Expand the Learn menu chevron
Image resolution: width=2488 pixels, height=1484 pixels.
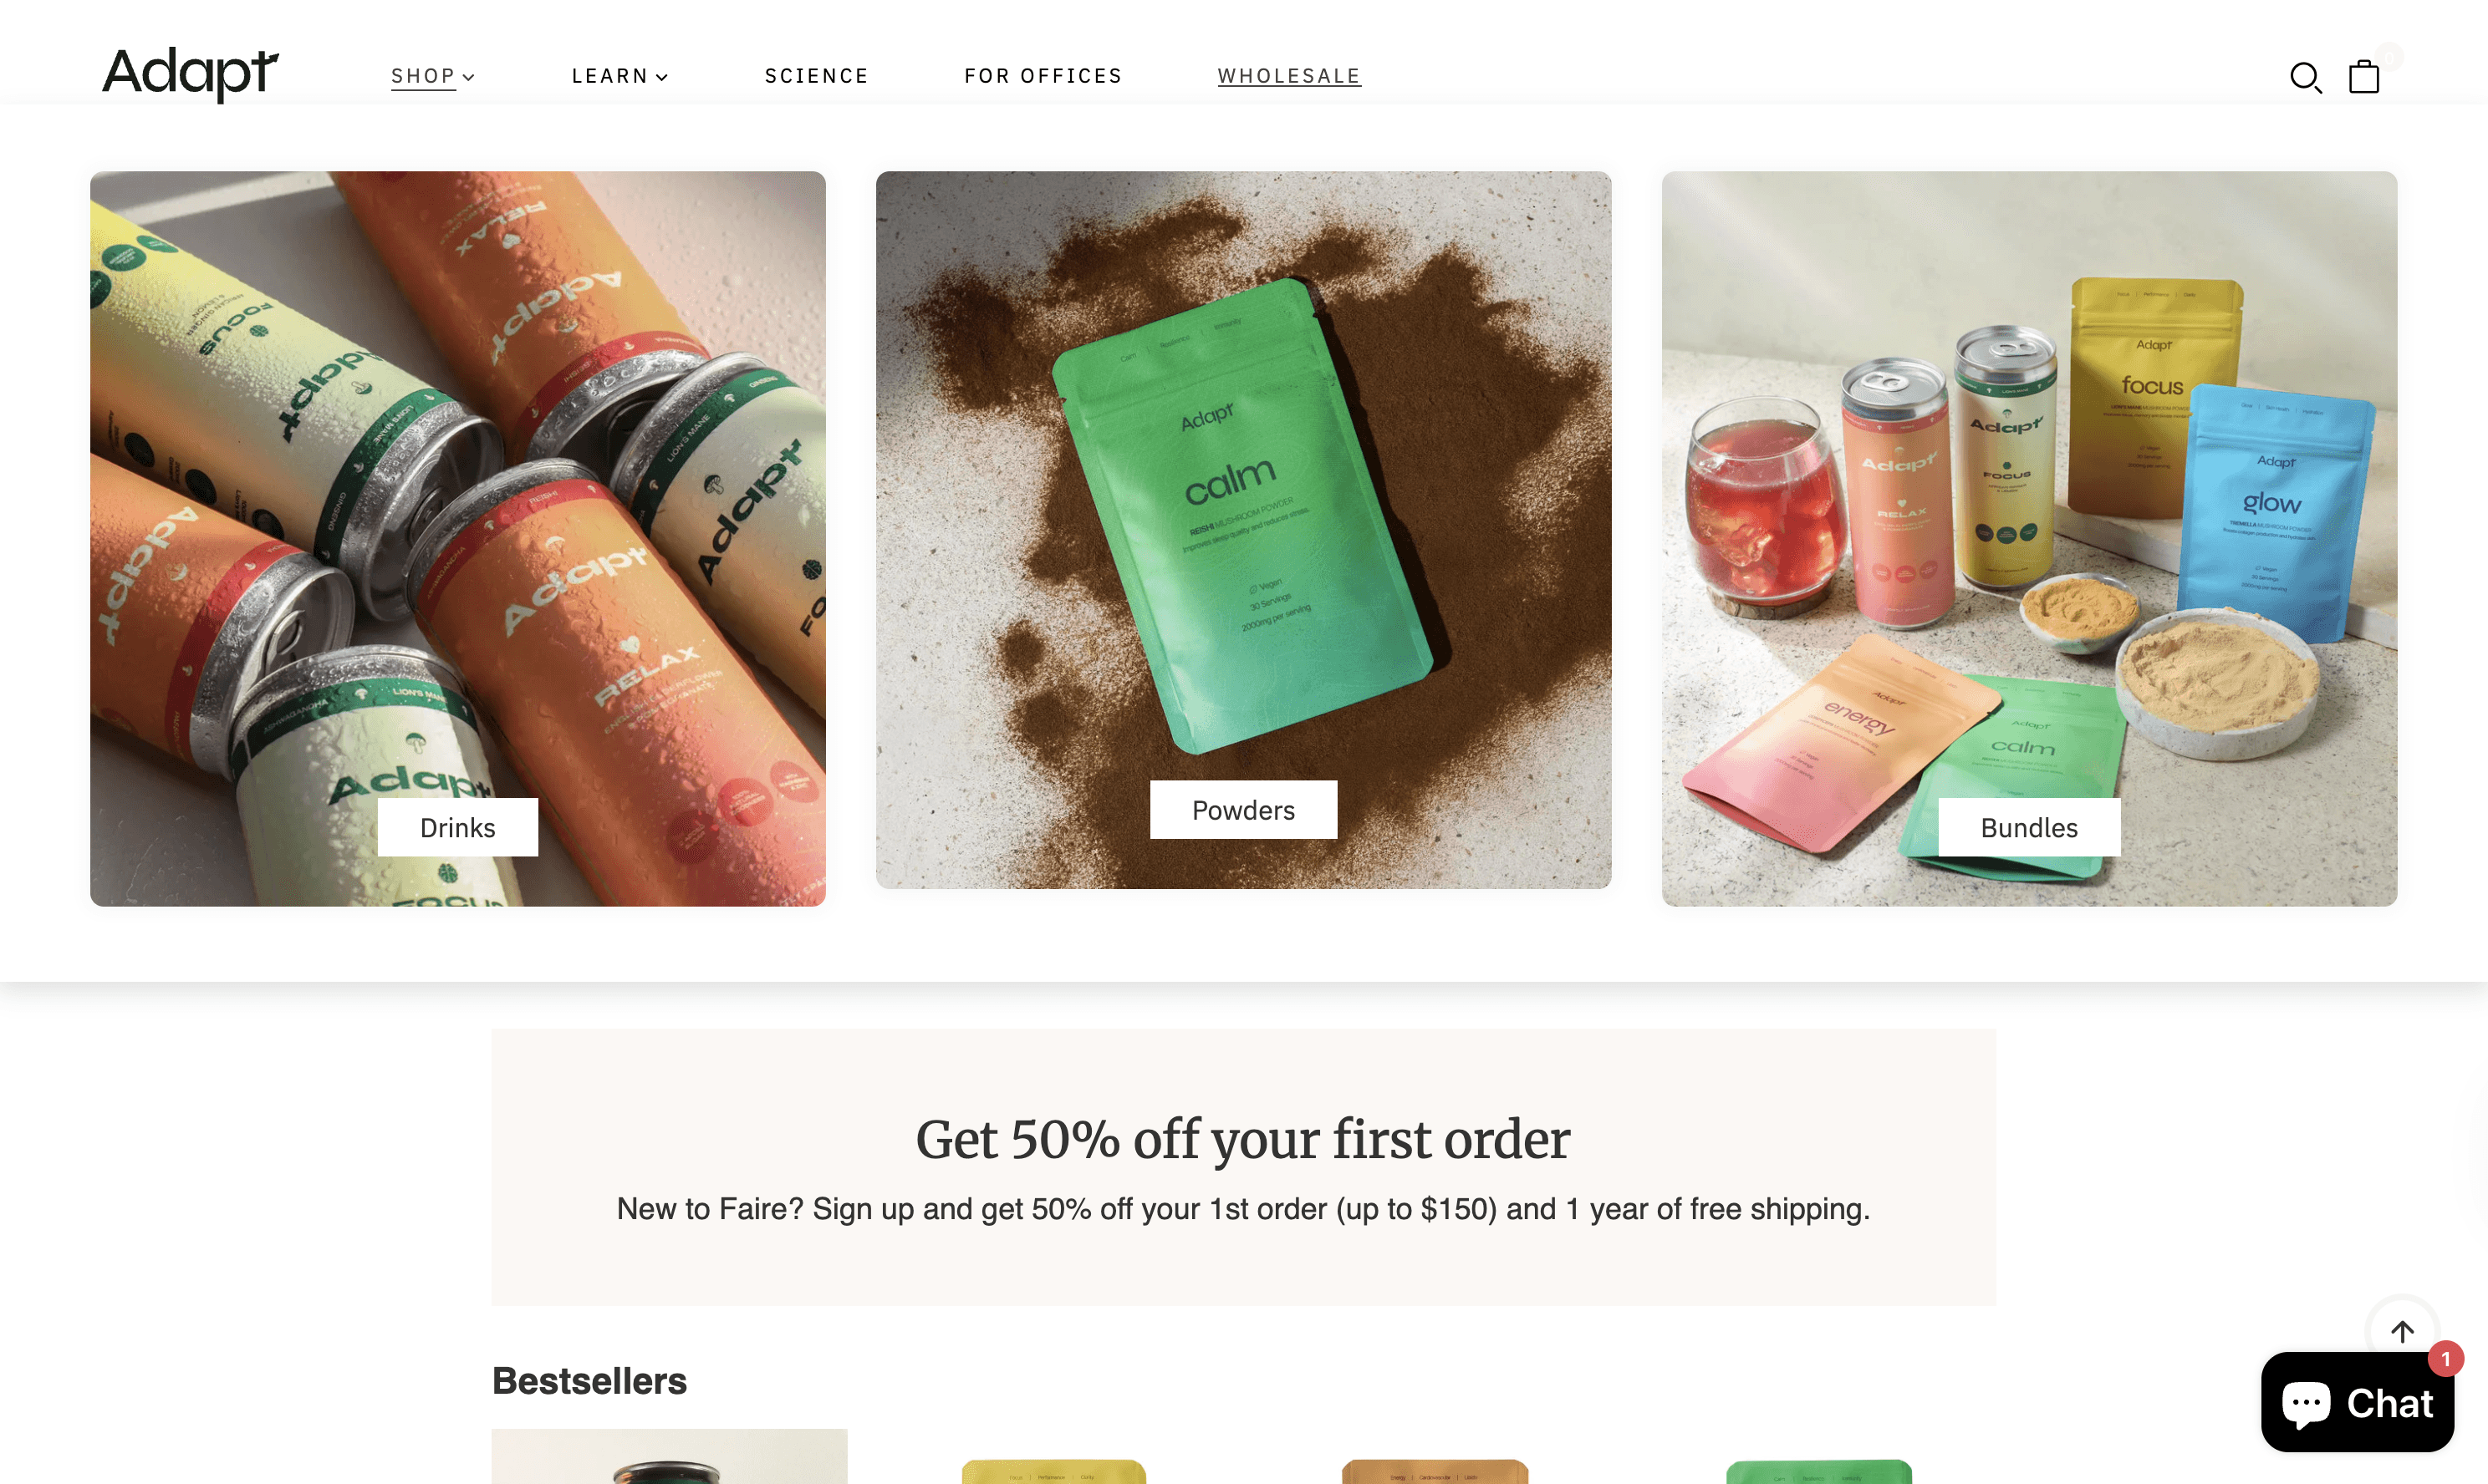click(x=661, y=77)
